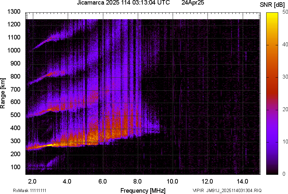The width and height of the screenshot is (288, 194).
Task: Click the colorbar value 20
Action: [285, 109]
